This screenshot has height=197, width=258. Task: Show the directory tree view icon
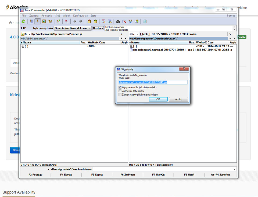(50, 21)
